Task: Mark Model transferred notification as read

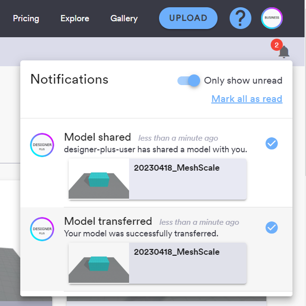Action: tap(272, 227)
